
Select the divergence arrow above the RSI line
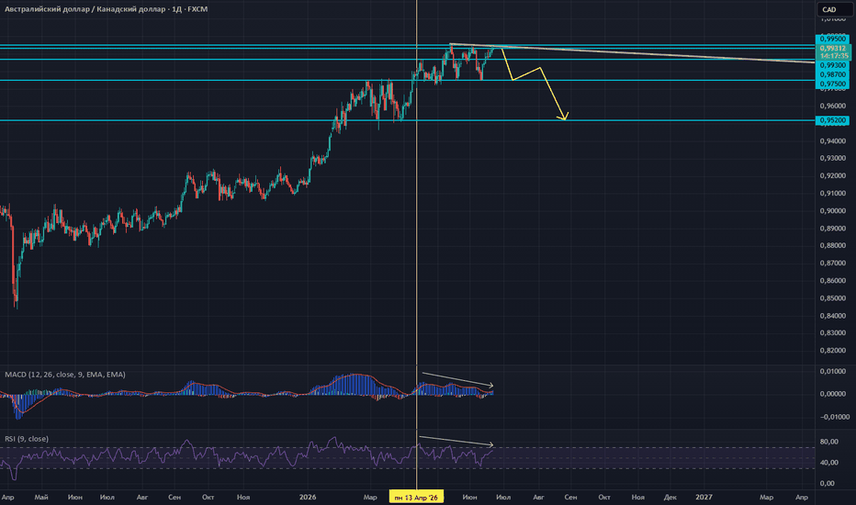(x=456, y=441)
